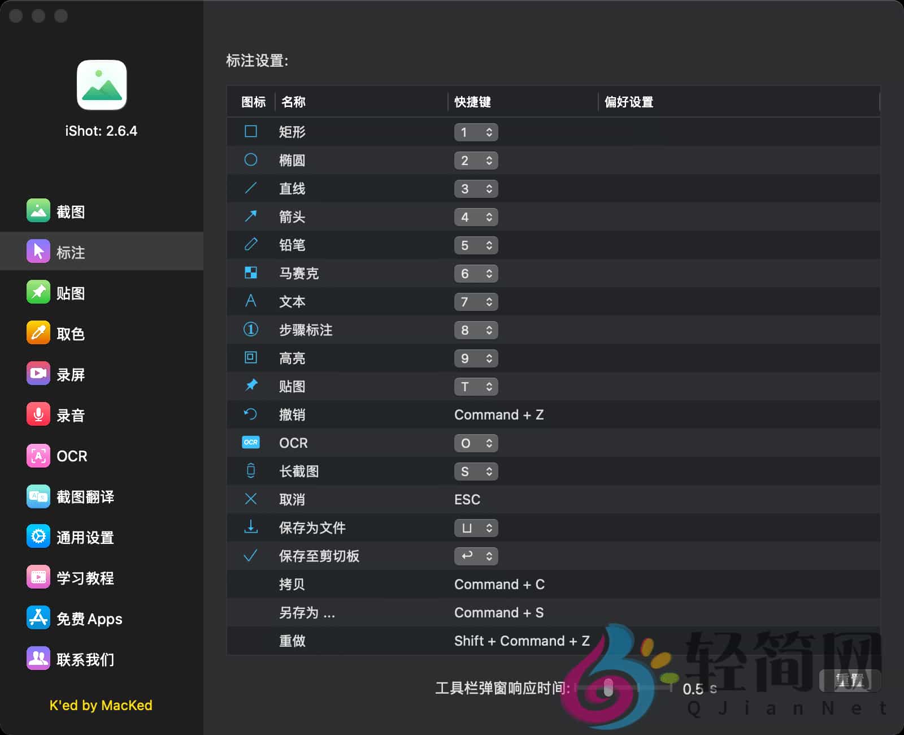Click the K'ed by MacKed link

[x=101, y=705]
